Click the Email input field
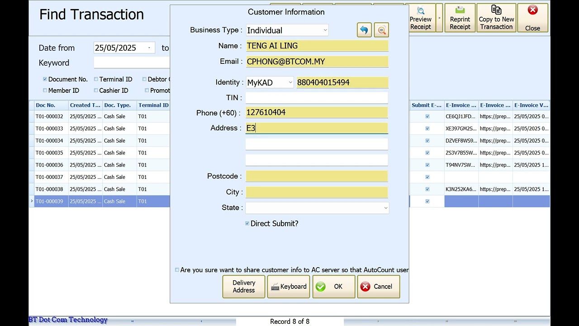 pyautogui.click(x=317, y=62)
